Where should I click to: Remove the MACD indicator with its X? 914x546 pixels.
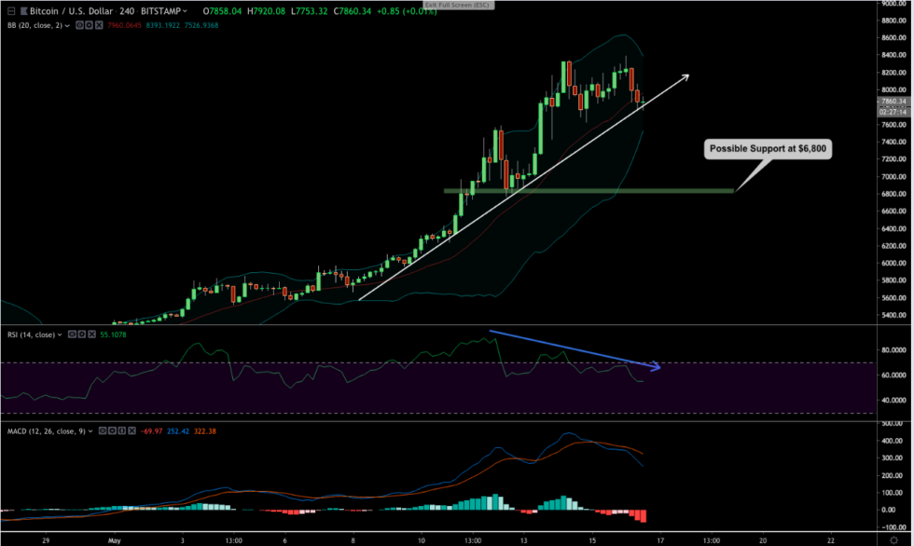click(x=132, y=431)
